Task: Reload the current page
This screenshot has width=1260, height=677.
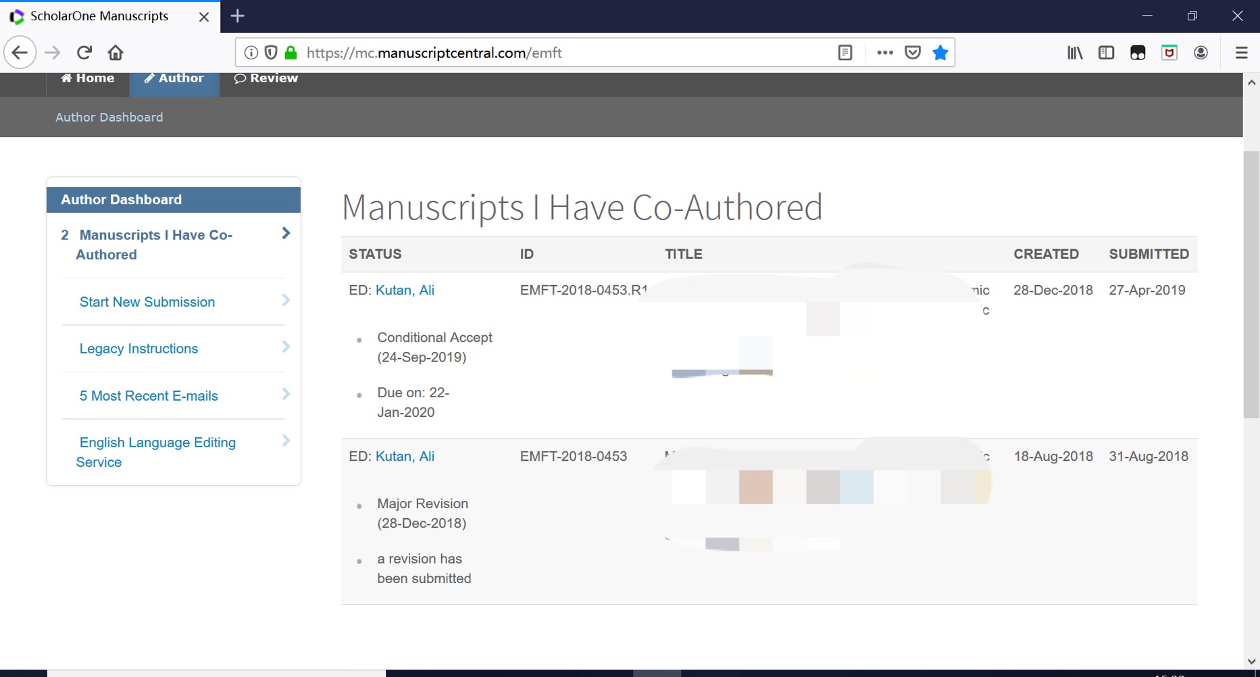Action: pos(84,53)
